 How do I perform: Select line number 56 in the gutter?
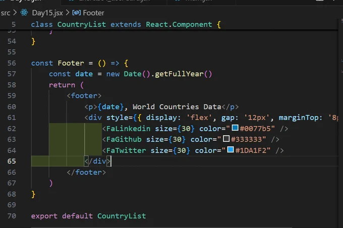point(12,63)
